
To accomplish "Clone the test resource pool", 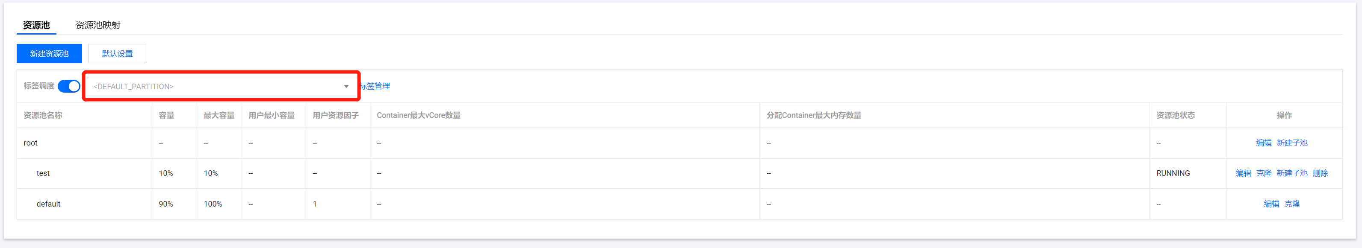I will (1263, 173).
